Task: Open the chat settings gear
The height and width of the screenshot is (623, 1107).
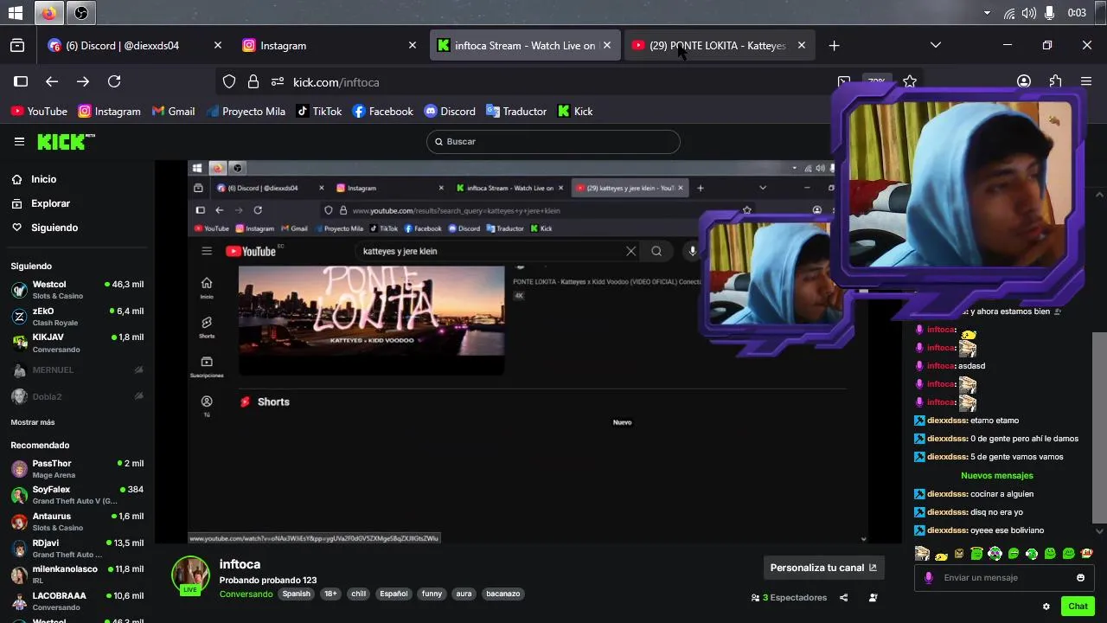Action: click(x=1046, y=607)
